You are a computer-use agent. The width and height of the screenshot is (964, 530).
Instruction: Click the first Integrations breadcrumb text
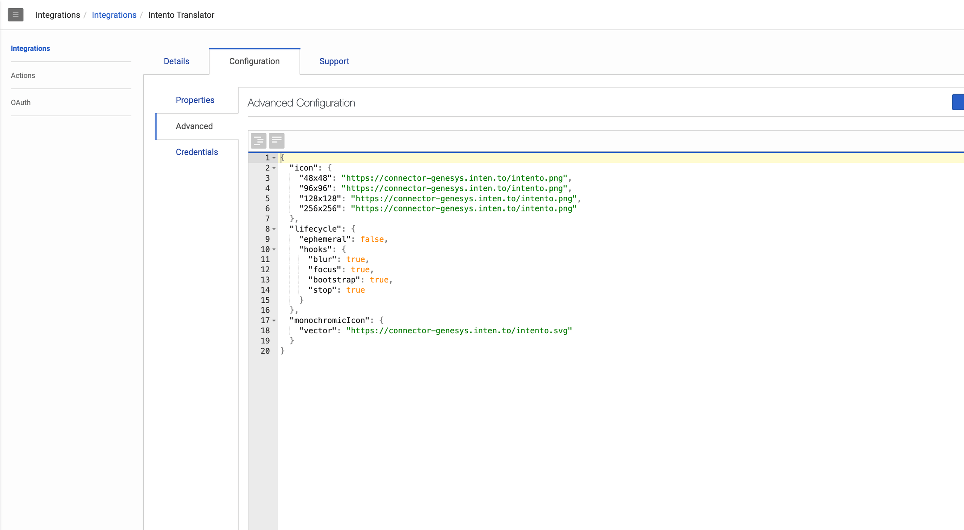(x=58, y=15)
